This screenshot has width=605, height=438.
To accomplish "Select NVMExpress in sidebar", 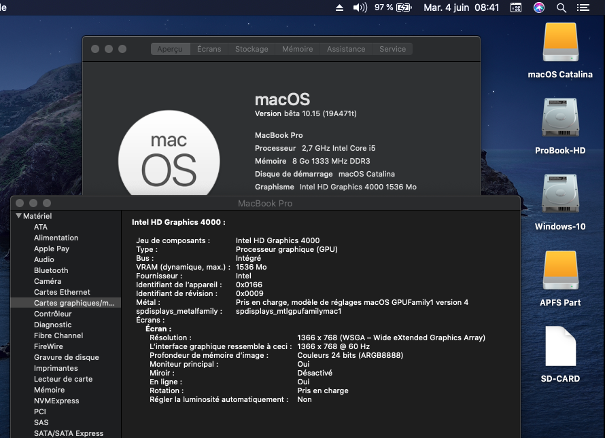I will (56, 401).
